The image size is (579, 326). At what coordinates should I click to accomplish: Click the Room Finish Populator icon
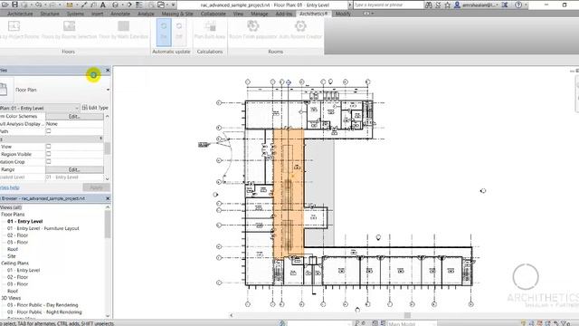(253, 26)
